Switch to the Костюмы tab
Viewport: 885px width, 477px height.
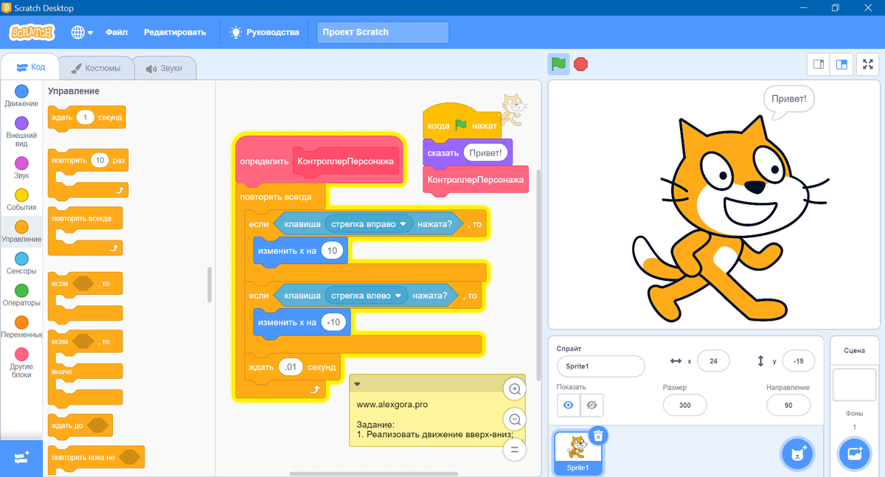pos(95,69)
